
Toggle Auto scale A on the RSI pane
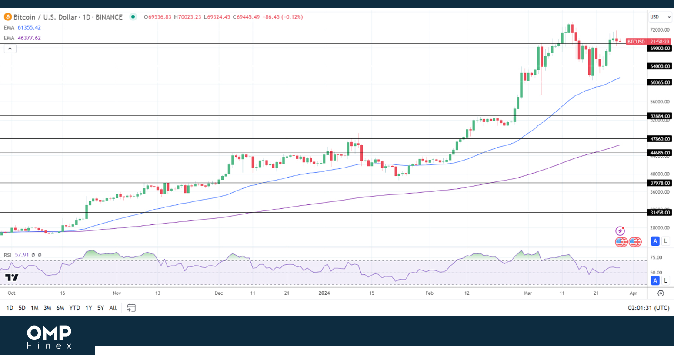pyautogui.click(x=655, y=280)
